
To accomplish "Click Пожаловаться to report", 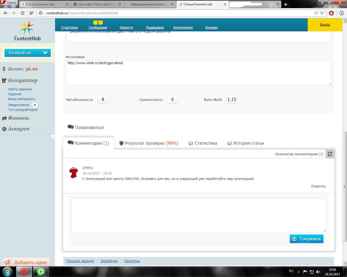I will [x=86, y=127].
